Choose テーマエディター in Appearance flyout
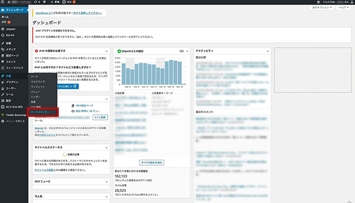 click(40, 112)
